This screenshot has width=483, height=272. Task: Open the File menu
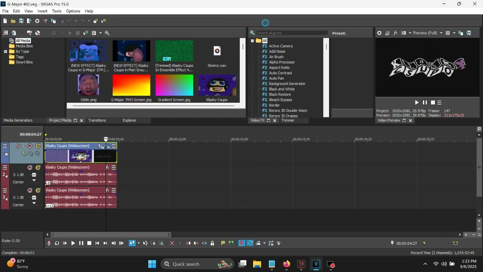coord(5,11)
